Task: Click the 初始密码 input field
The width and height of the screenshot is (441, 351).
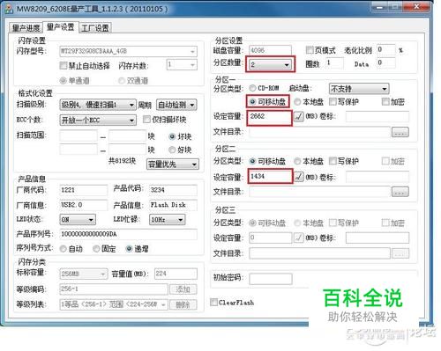Action: [x=271, y=279]
